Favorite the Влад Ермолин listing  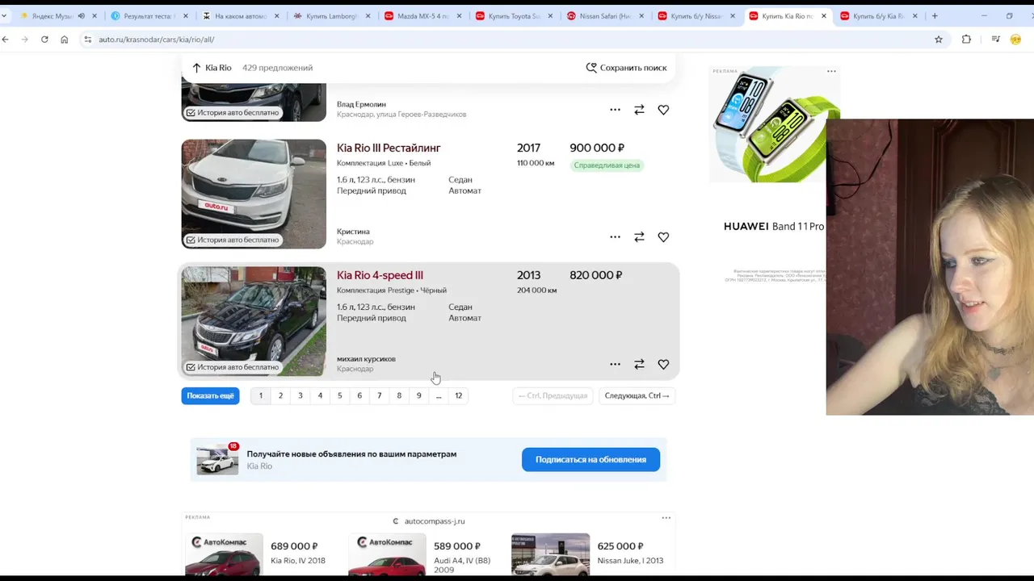pos(663,110)
